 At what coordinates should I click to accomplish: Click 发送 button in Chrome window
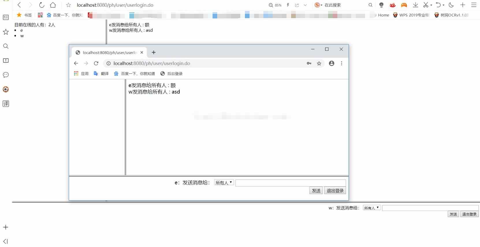(316, 191)
